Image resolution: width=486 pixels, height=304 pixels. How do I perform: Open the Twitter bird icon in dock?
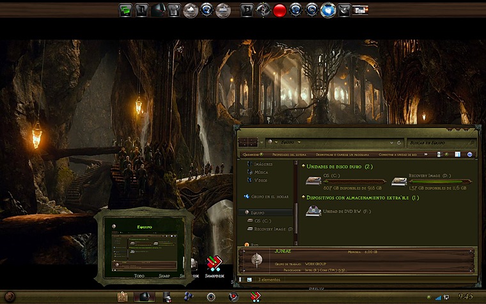(328, 10)
